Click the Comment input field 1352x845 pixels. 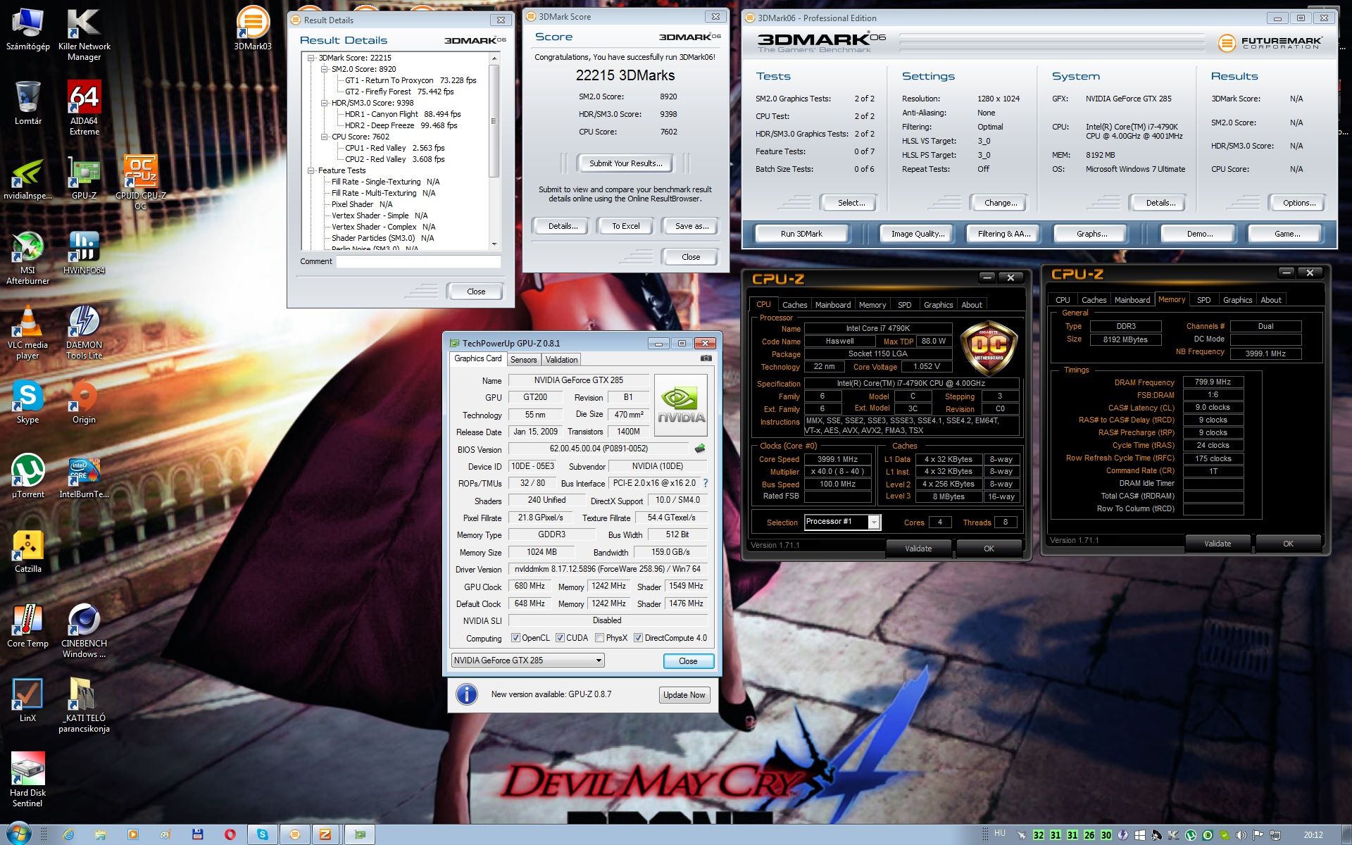pyautogui.click(x=418, y=261)
